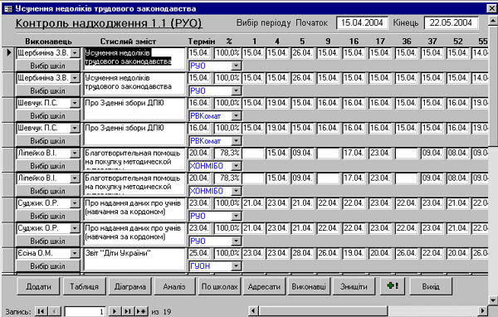The height and width of the screenshot is (317, 498).
Task: Open the Єсіна О.М. executor dropdown
Action: click(75, 253)
